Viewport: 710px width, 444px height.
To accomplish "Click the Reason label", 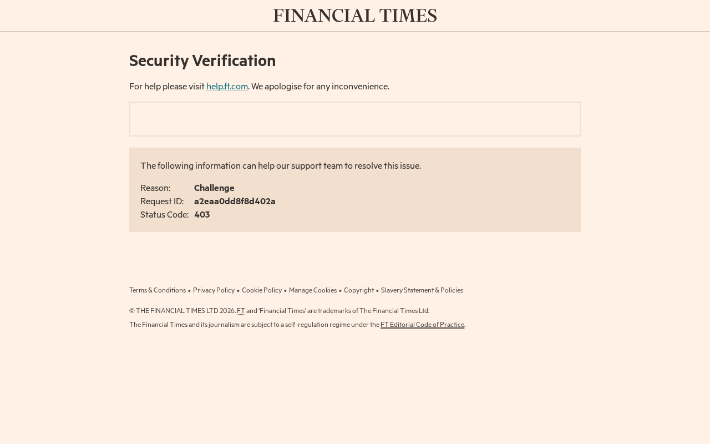I will [155, 188].
